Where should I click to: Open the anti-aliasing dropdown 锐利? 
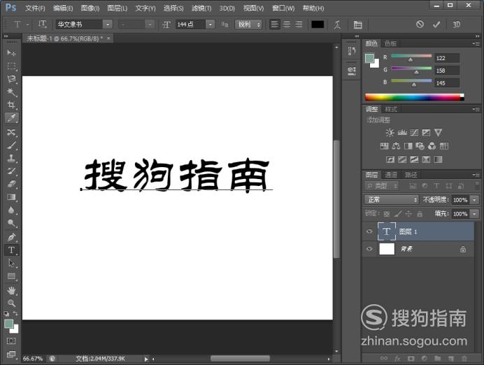click(248, 24)
